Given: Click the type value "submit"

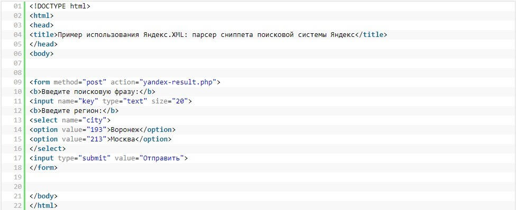Looking at the screenshot, I should pyautogui.click(x=95, y=158).
